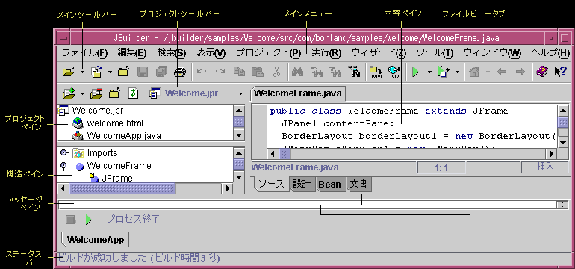This screenshot has height=269, width=575.
Task: Click the Save All stacked disks icon
Action: click(161, 72)
